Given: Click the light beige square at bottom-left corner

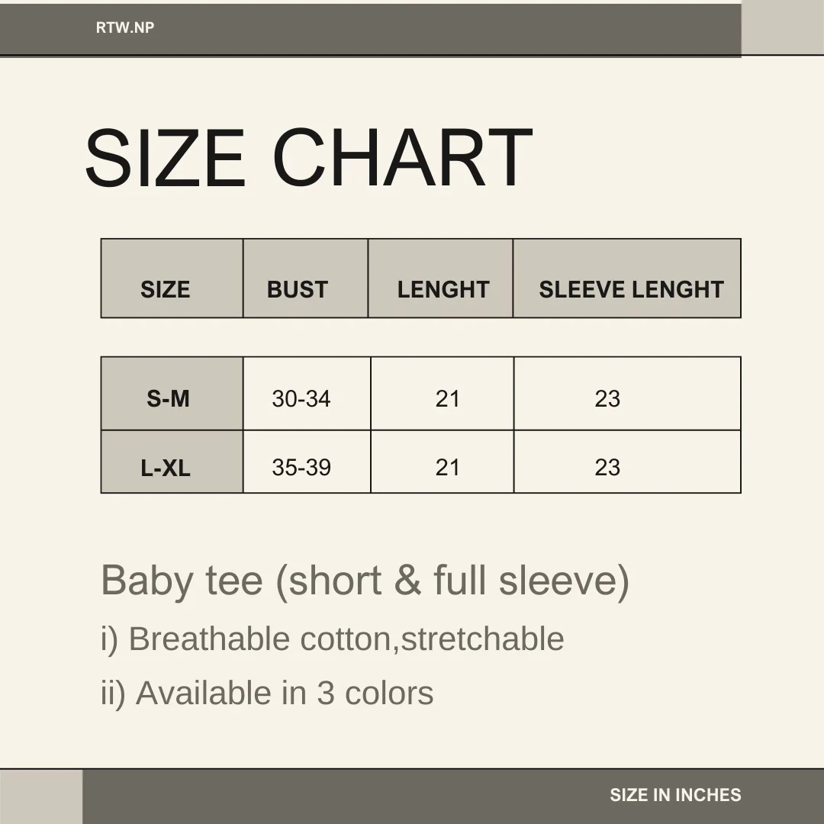Looking at the screenshot, I should (x=41, y=797).
